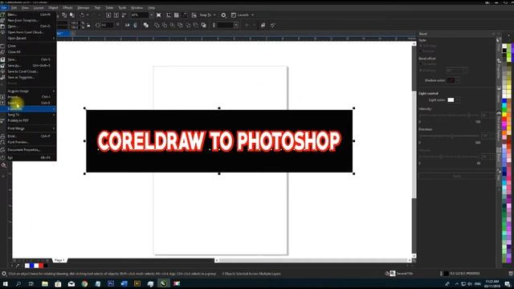Expand the Acquire Image submenu
514x289 pixels.
(x=28, y=91)
